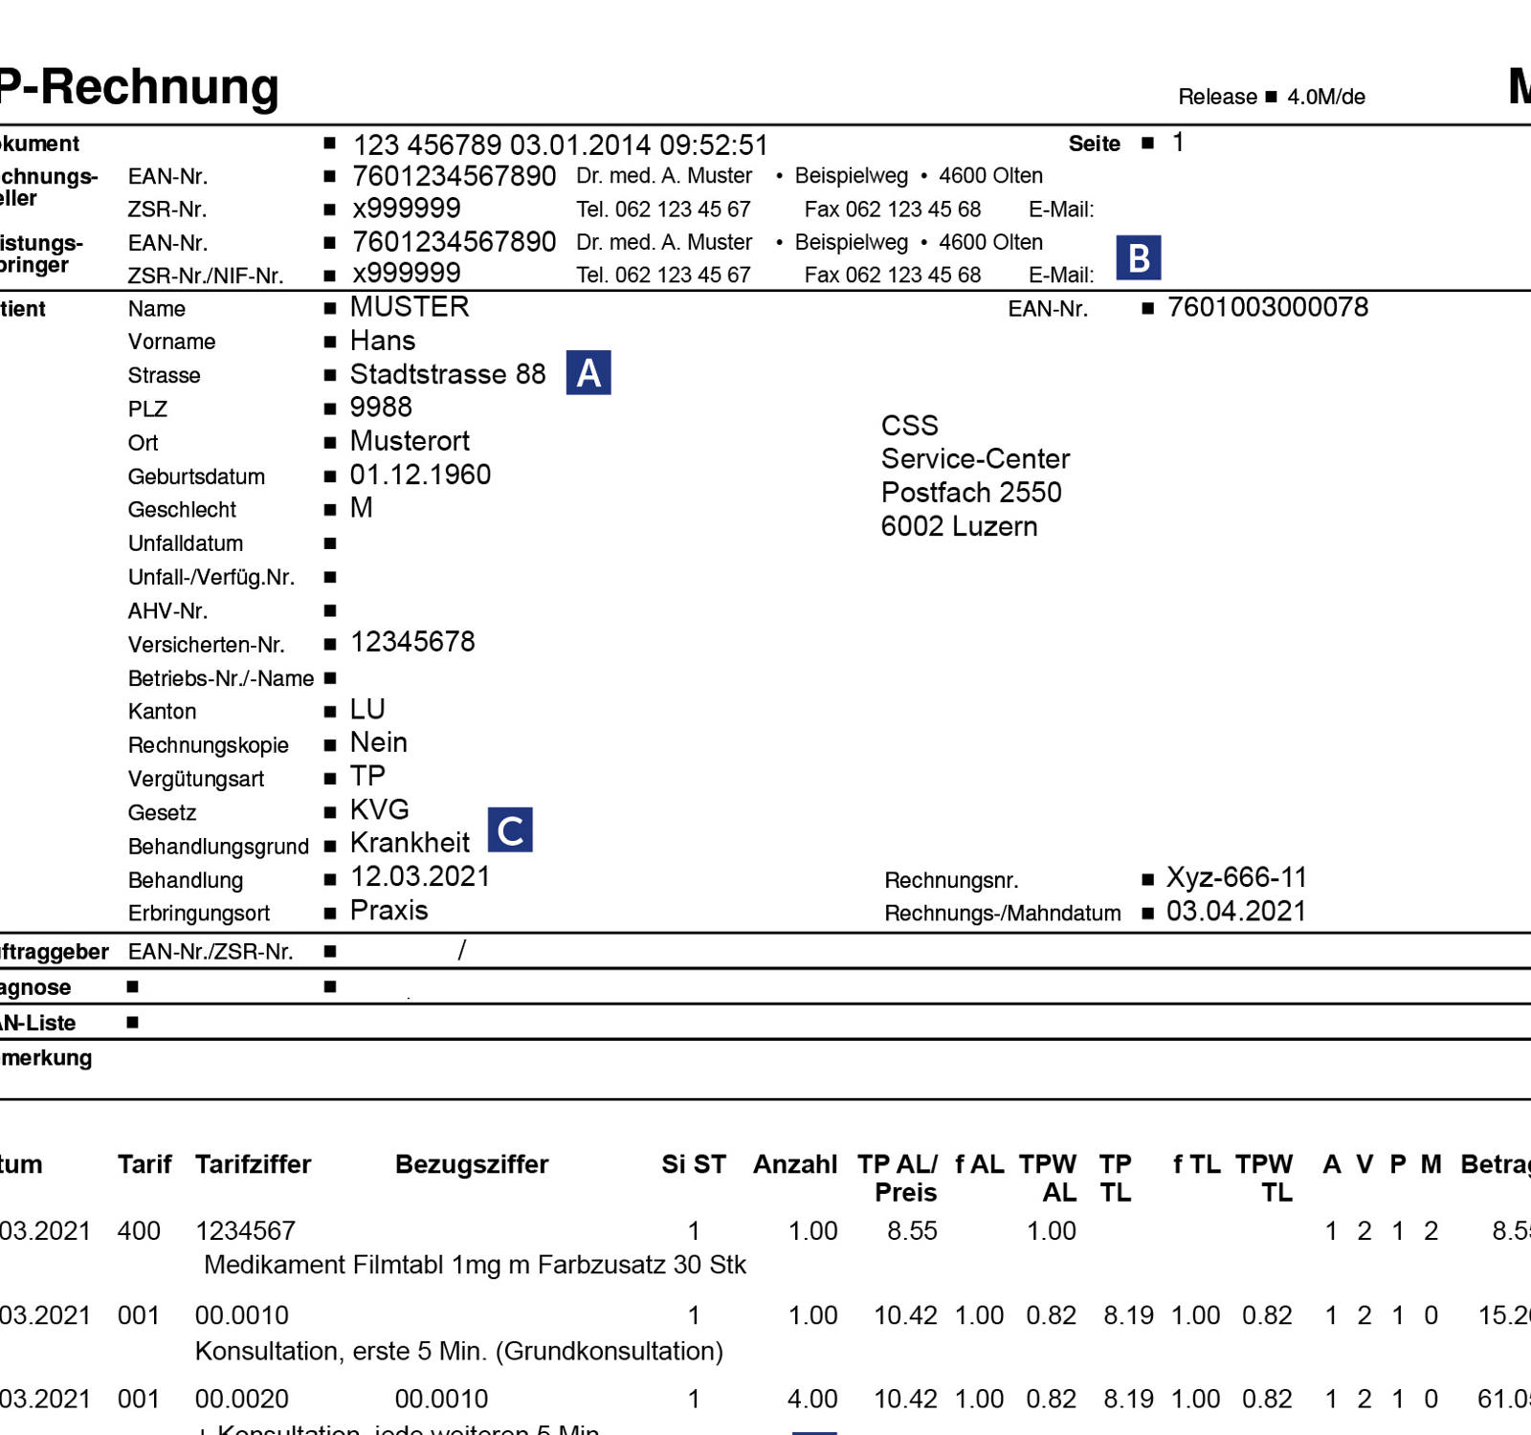Screen dimensions: 1531x1435
Task: Click the "Rechnungsnr." field label
Action: coord(951,880)
